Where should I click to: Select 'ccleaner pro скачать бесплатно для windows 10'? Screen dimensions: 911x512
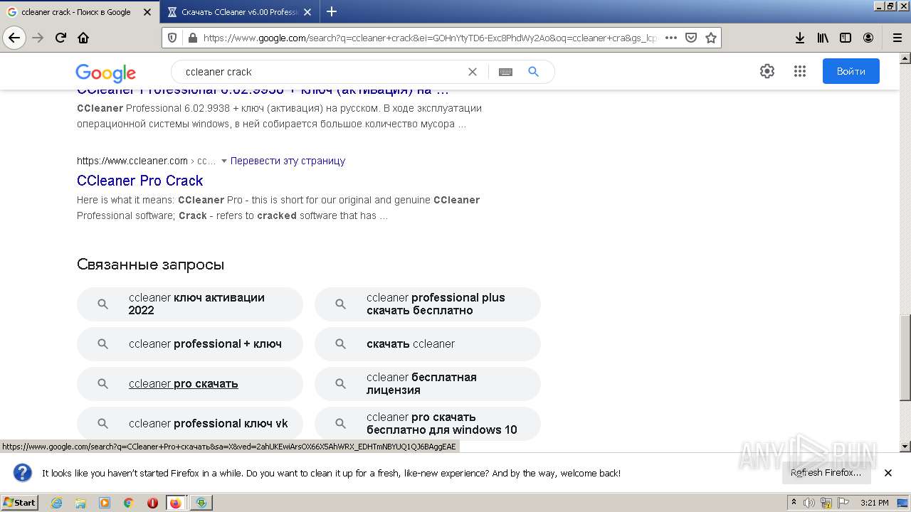click(x=428, y=423)
